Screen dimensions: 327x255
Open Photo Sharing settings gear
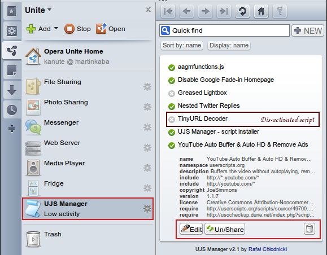[x=147, y=107]
